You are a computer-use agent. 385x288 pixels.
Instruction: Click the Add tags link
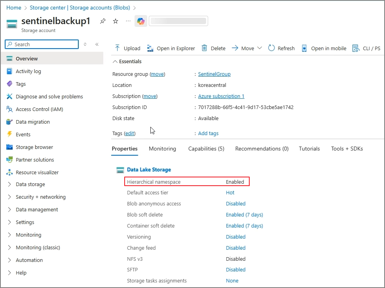(x=208, y=134)
